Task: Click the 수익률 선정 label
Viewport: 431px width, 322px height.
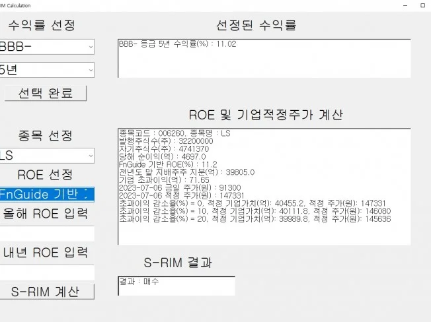Action: coord(41,25)
